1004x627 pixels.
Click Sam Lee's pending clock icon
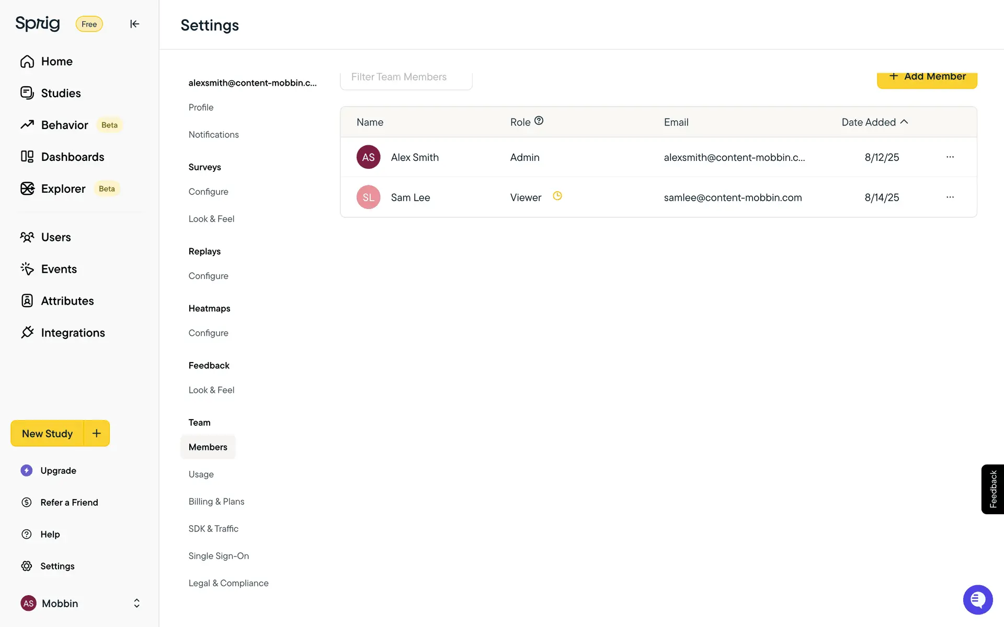pos(557,196)
